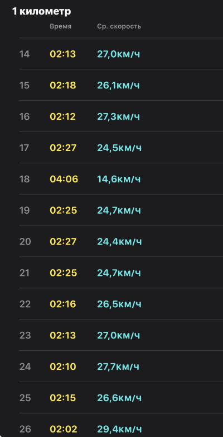Screen dimensions: 223x437
Task: Select the kilometer 21 split row
Action: (x=121, y=272)
